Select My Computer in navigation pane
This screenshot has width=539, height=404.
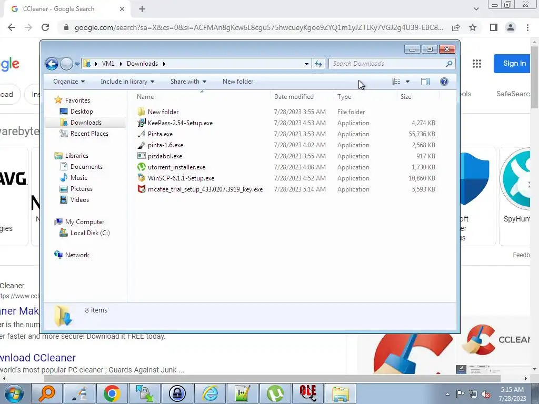click(79, 222)
